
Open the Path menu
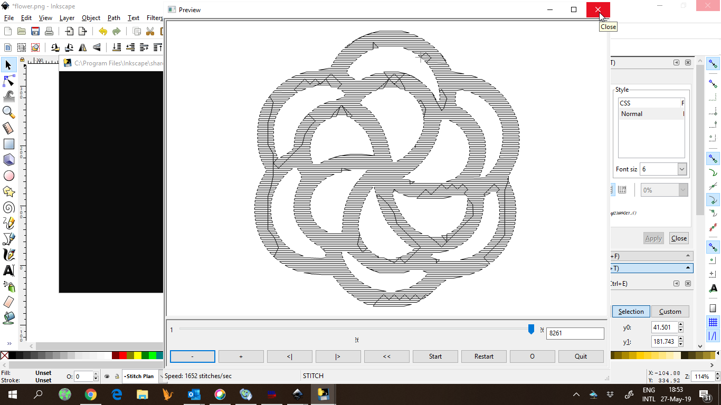tap(114, 17)
